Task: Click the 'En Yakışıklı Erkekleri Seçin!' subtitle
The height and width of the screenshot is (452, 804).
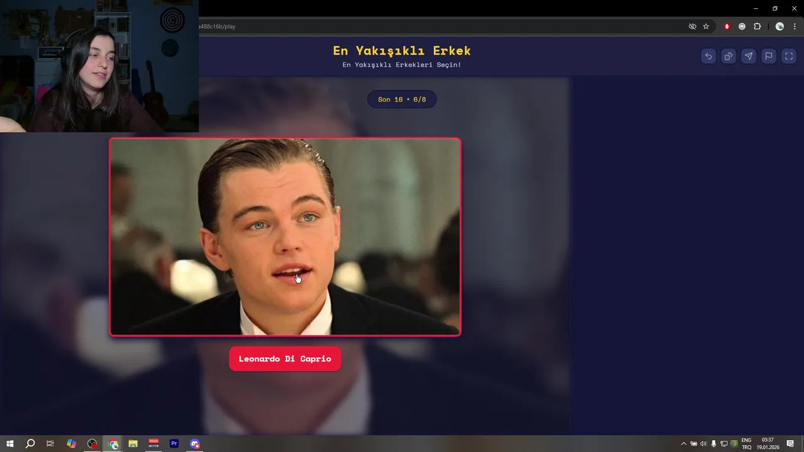Action: pos(402,65)
